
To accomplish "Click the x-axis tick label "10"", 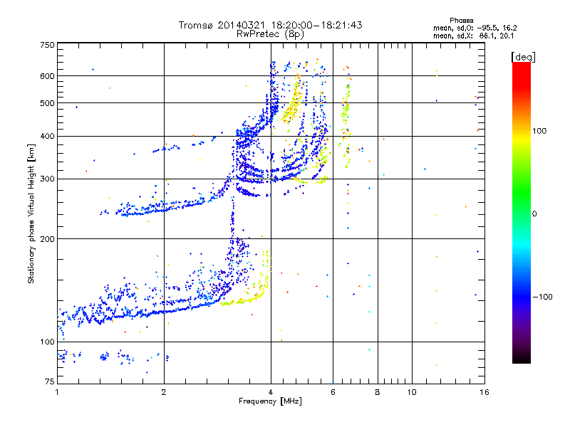I will pyautogui.click(x=412, y=392).
